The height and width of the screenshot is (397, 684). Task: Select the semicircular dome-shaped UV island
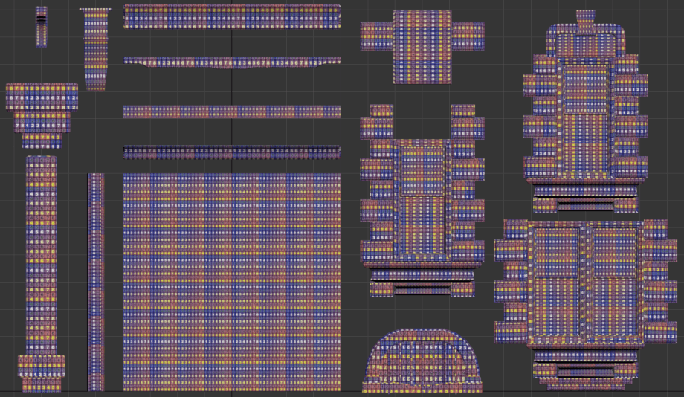click(x=422, y=361)
